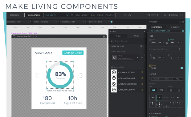Select the ic_add_circle_outline icon
191x117 pixels.
[x=126, y=90]
